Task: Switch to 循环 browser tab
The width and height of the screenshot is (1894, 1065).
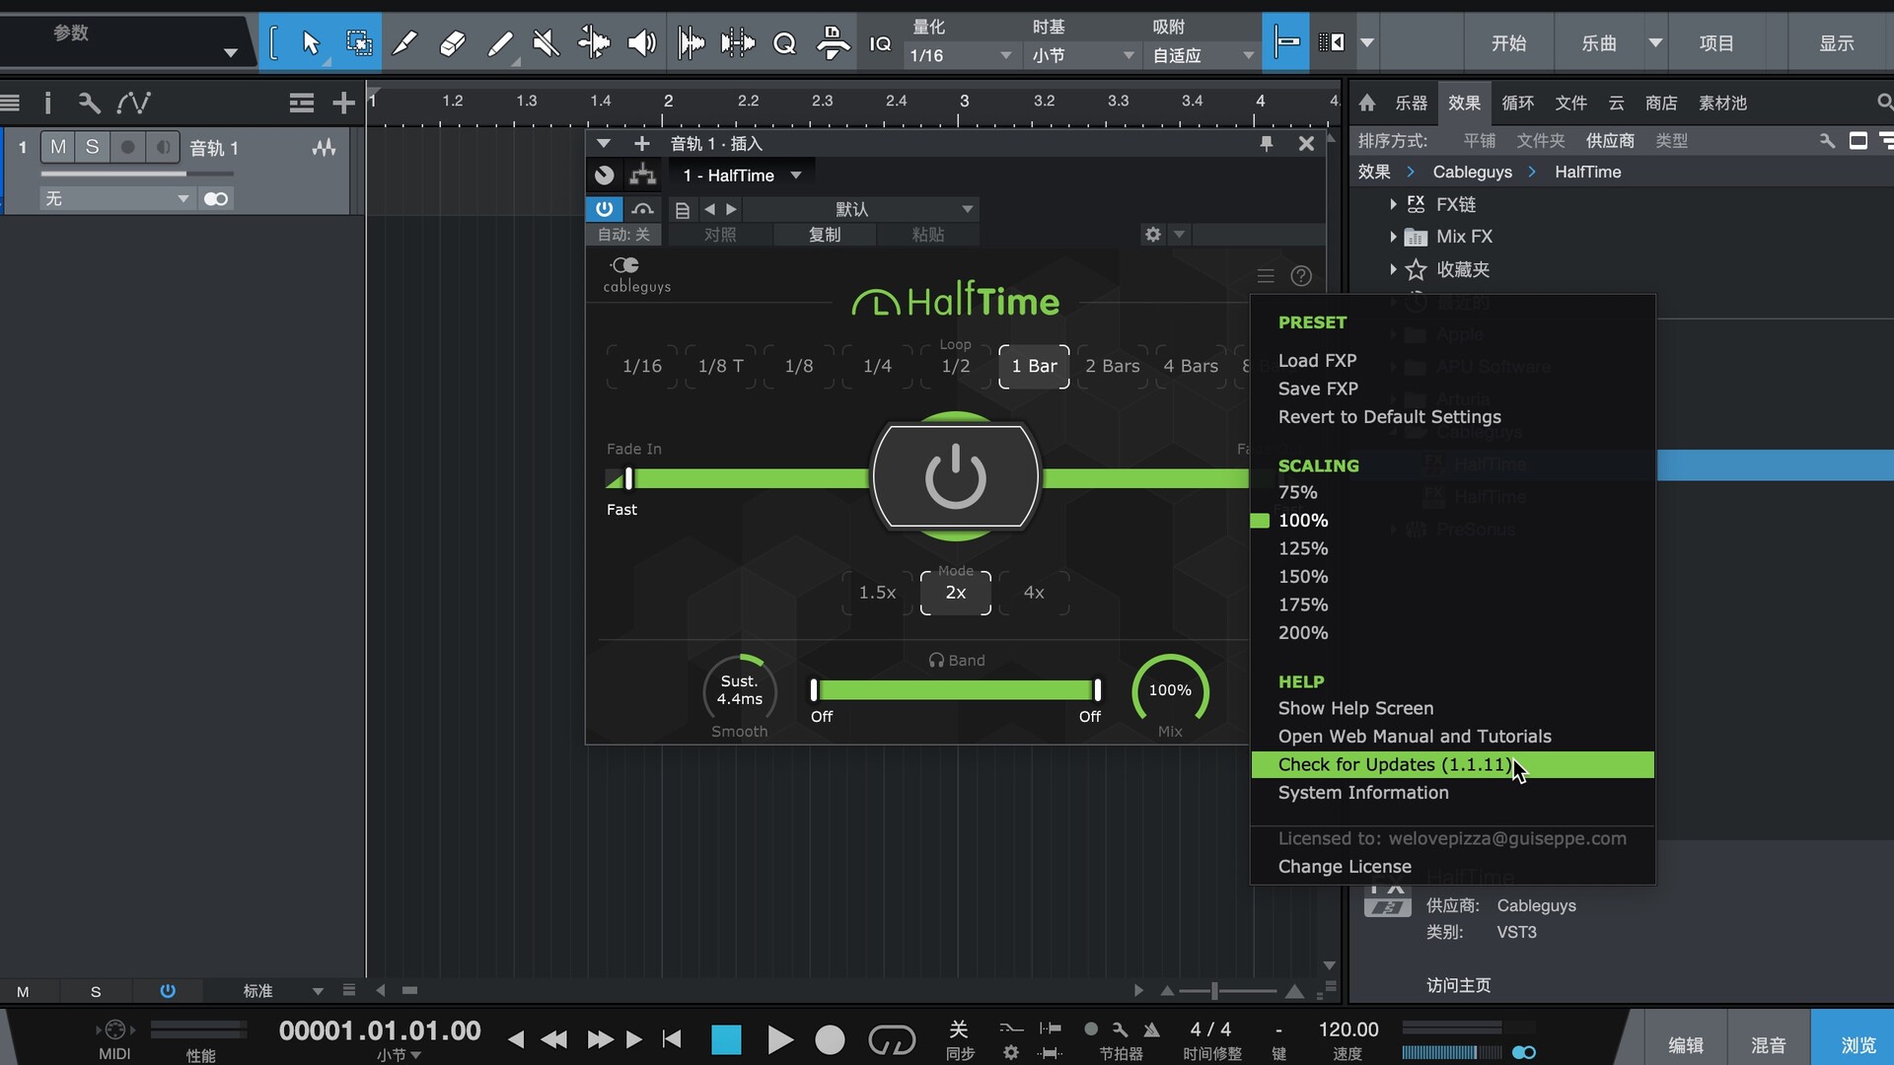Action: (x=1517, y=103)
